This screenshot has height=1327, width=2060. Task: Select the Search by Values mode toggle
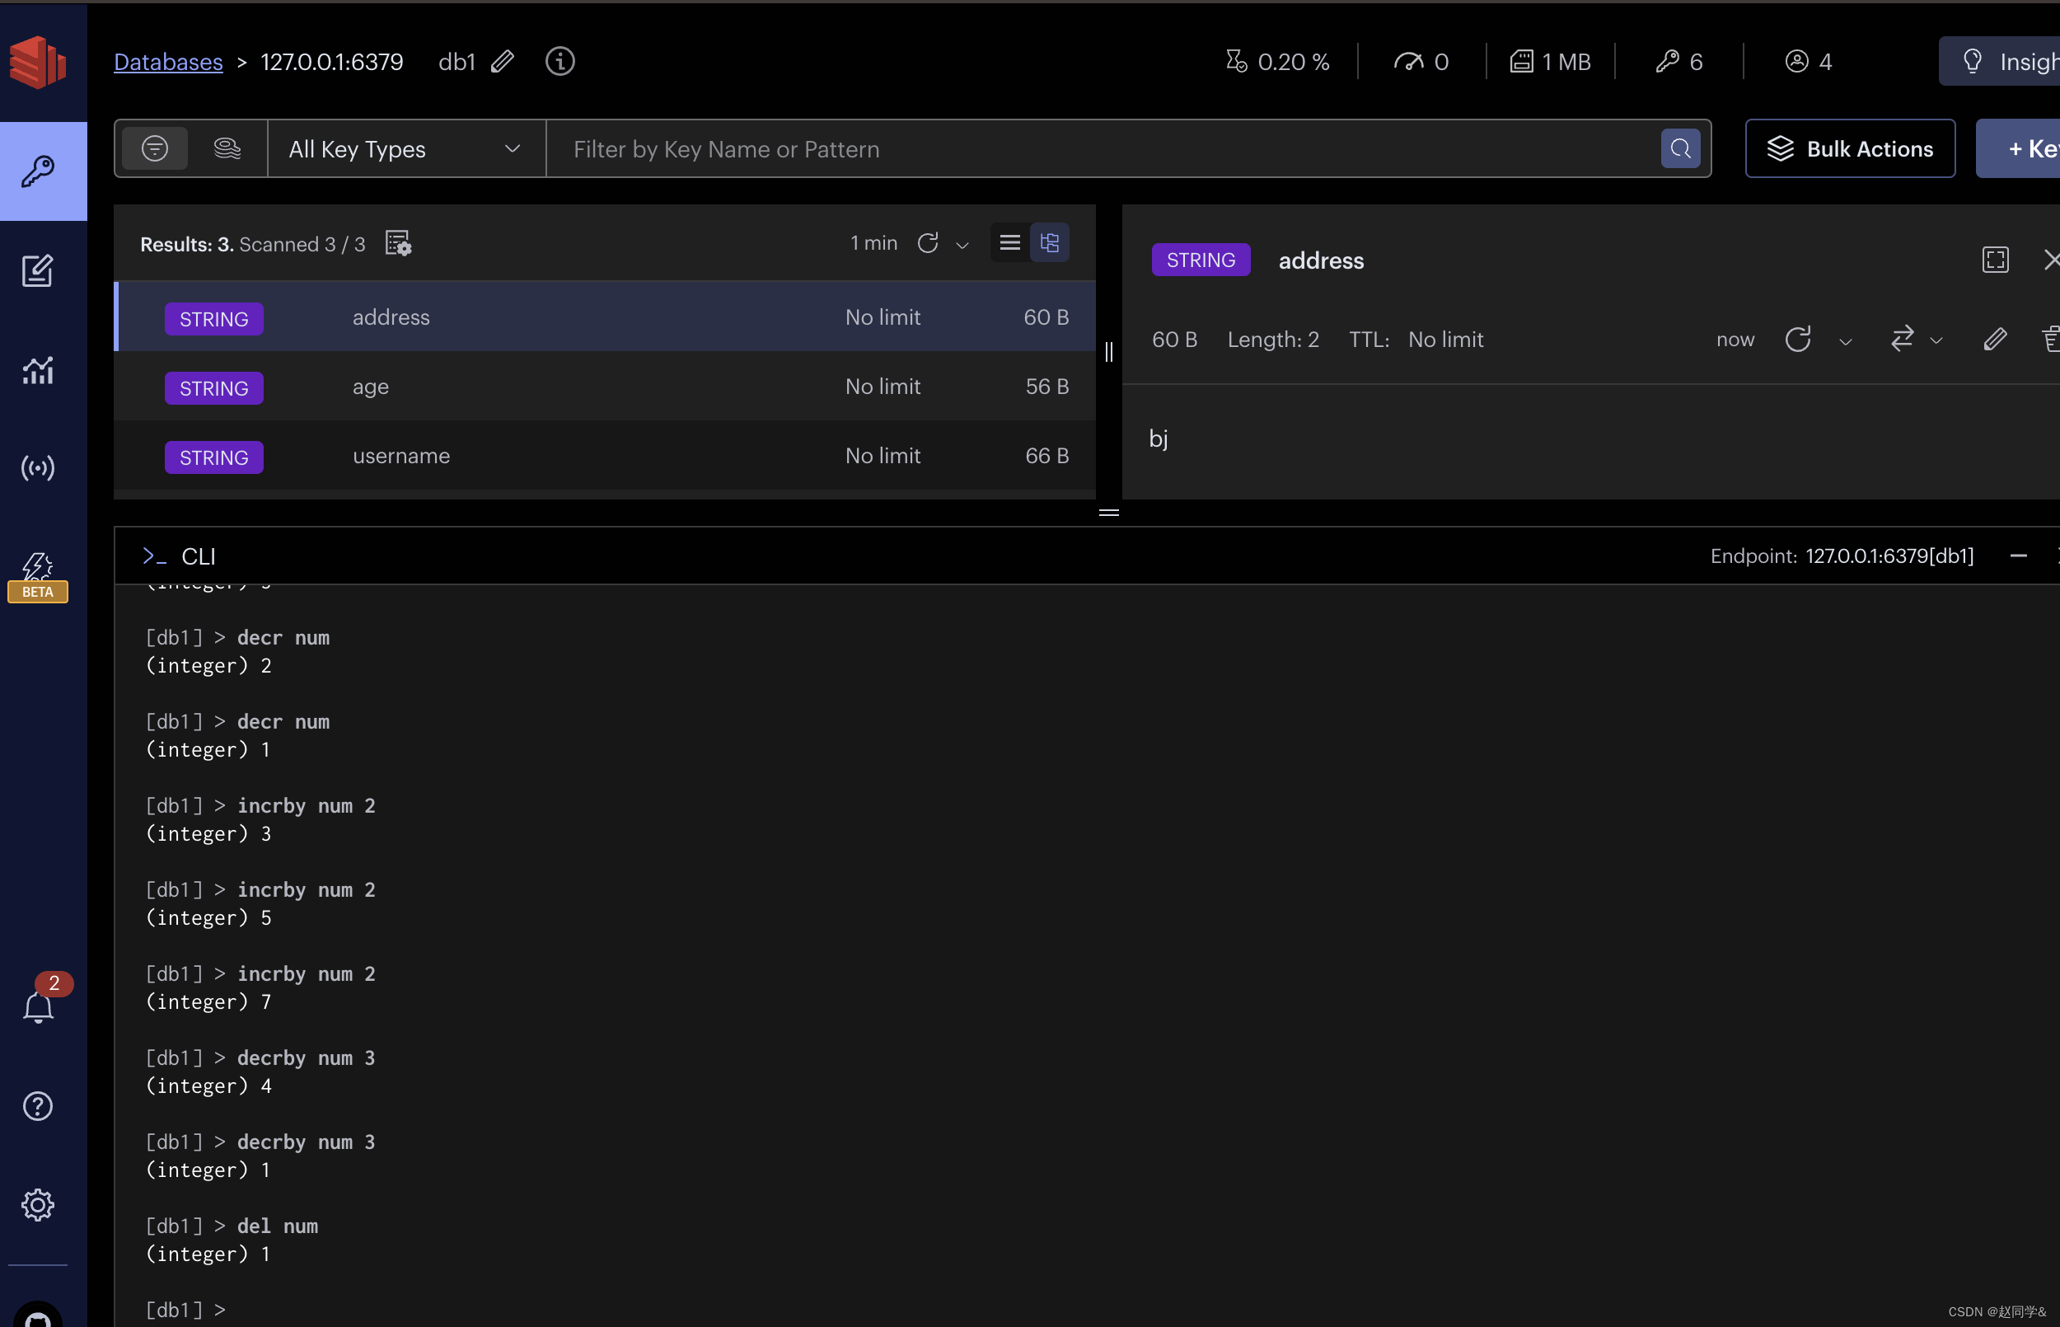227,148
